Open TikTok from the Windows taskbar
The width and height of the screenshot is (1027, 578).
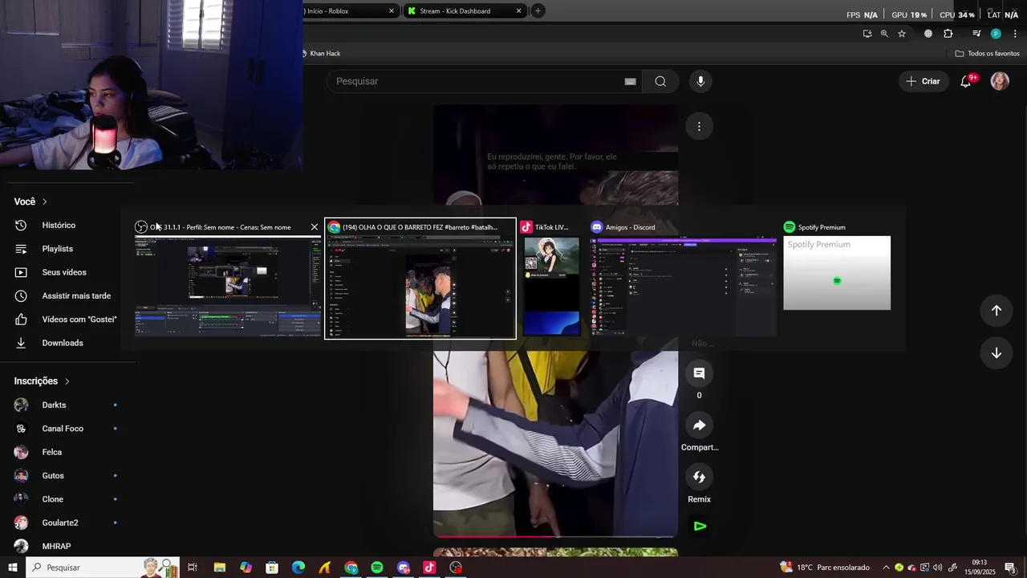point(429,568)
